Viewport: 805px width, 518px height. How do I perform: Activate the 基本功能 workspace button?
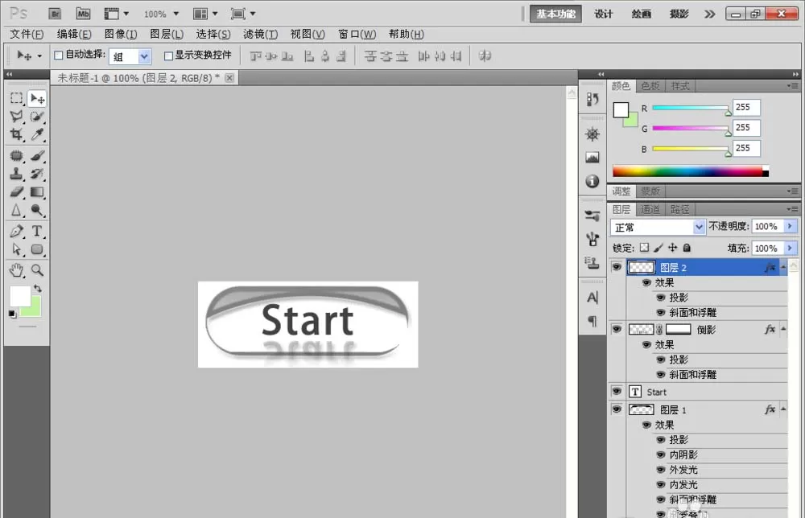coord(555,14)
